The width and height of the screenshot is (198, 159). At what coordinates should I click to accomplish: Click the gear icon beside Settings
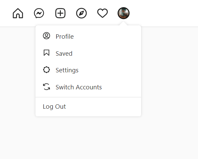point(46,70)
